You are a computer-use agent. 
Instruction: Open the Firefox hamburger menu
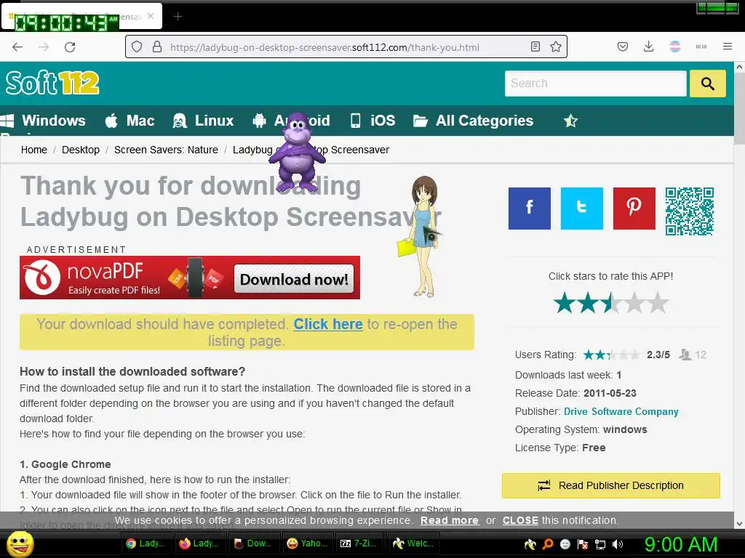(727, 47)
